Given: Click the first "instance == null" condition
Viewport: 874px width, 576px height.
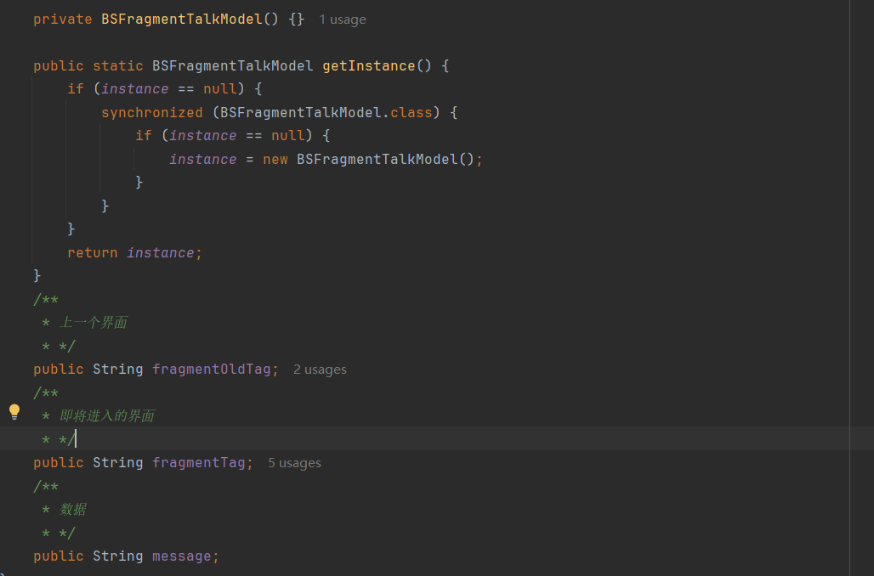Looking at the screenshot, I should coord(168,89).
